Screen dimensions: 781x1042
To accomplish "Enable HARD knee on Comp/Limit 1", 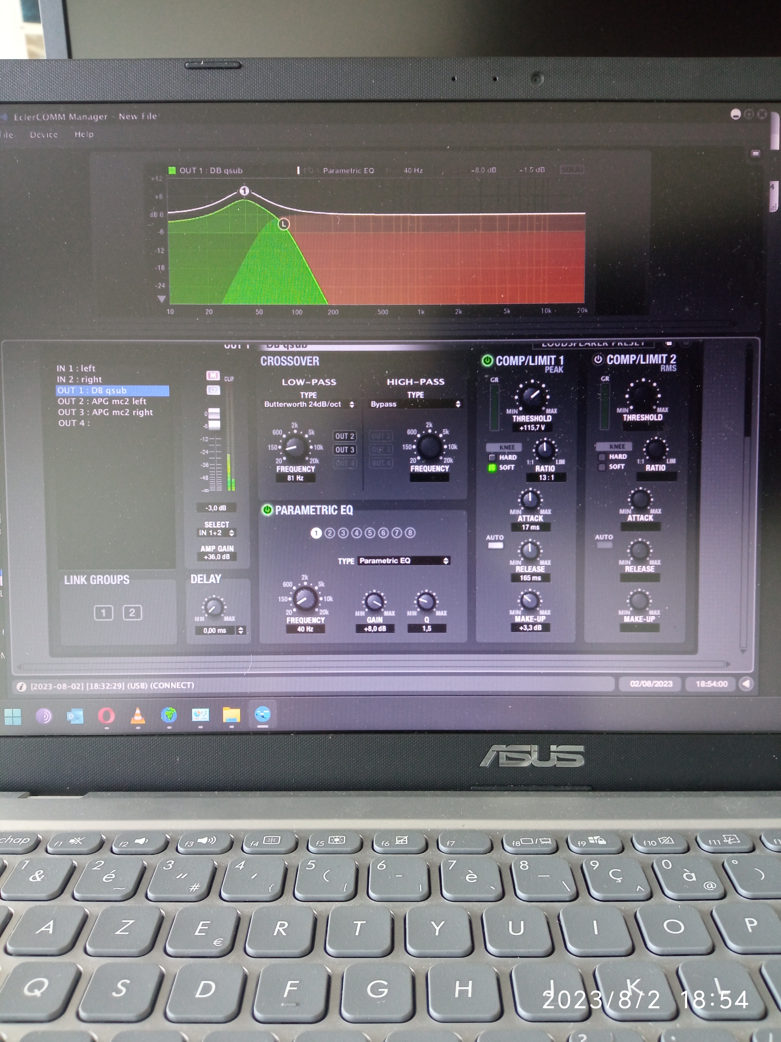I will pyautogui.click(x=492, y=457).
